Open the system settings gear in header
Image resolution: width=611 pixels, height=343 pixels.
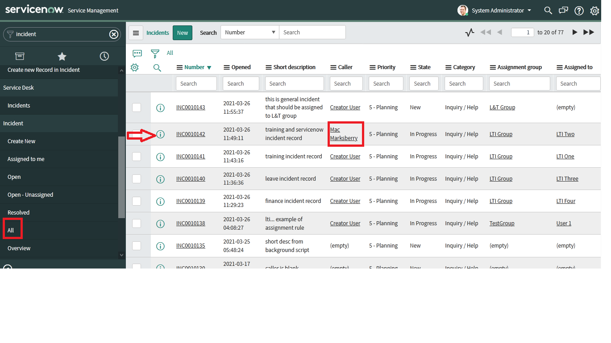tap(594, 11)
